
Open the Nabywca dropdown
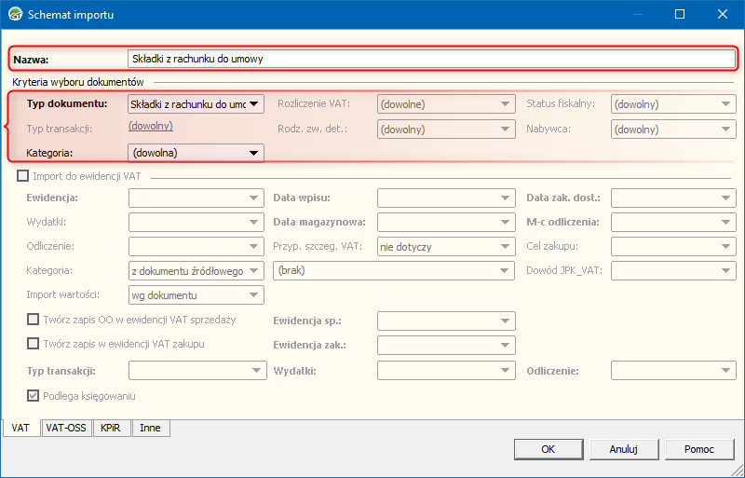pos(673,130)
